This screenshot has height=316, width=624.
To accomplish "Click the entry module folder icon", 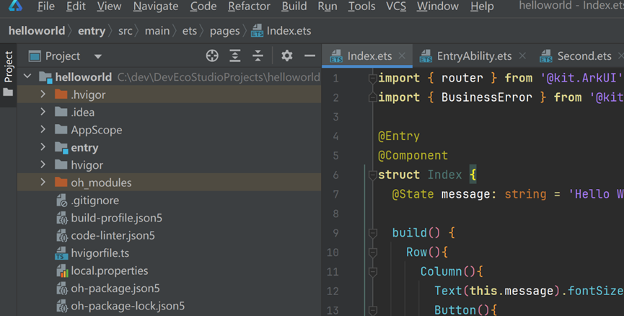I will point(61,148).
